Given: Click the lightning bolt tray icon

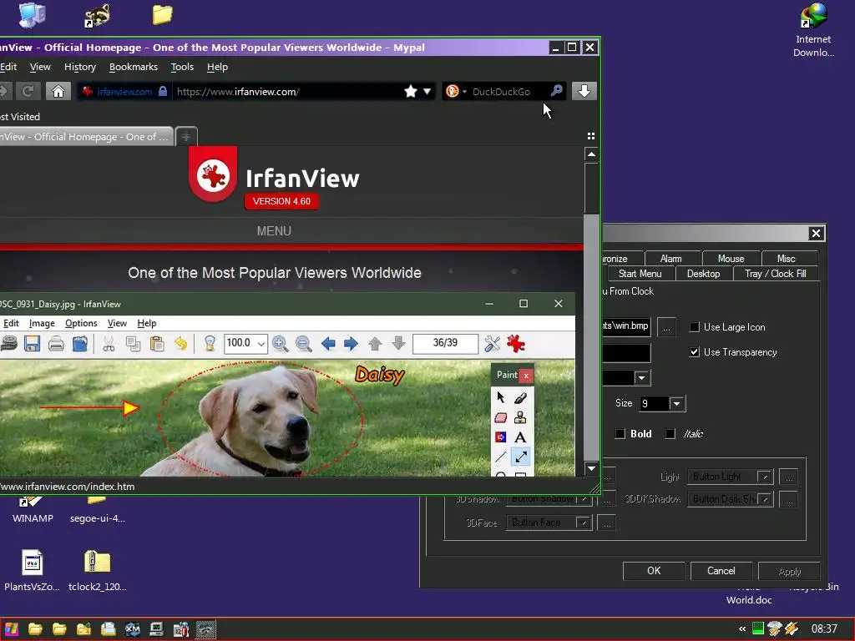Looking at the screenshot, I should 792,628.
